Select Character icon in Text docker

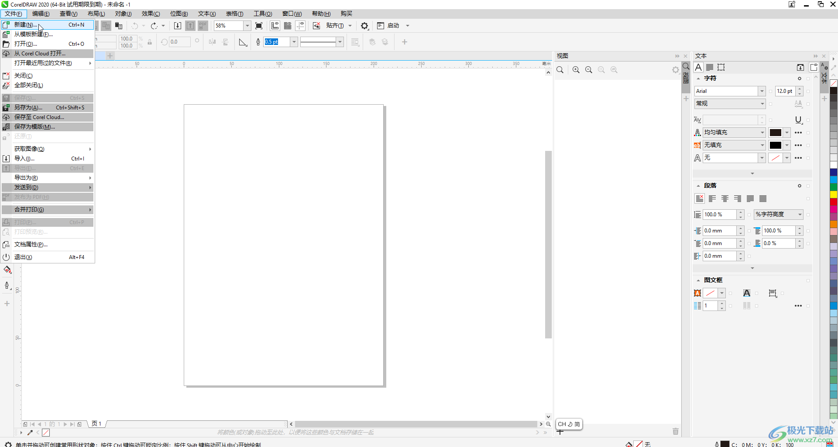698,67
